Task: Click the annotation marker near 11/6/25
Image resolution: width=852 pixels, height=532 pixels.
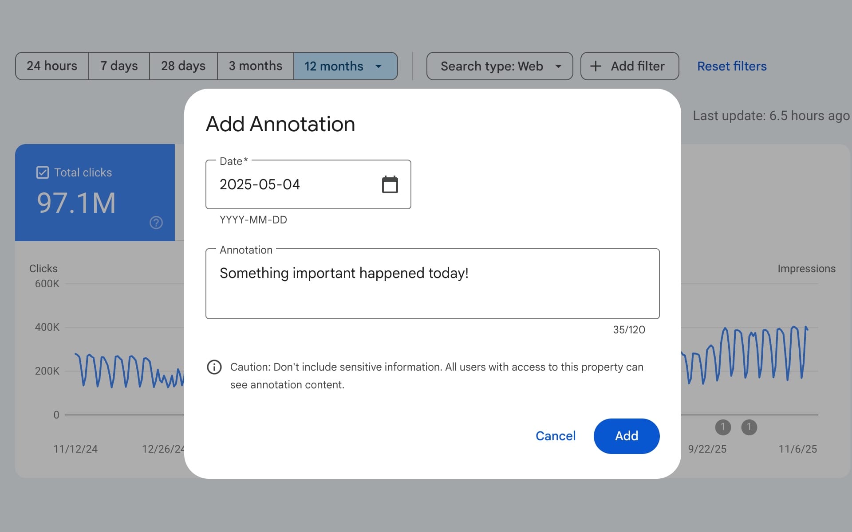Action: (749, 427)
